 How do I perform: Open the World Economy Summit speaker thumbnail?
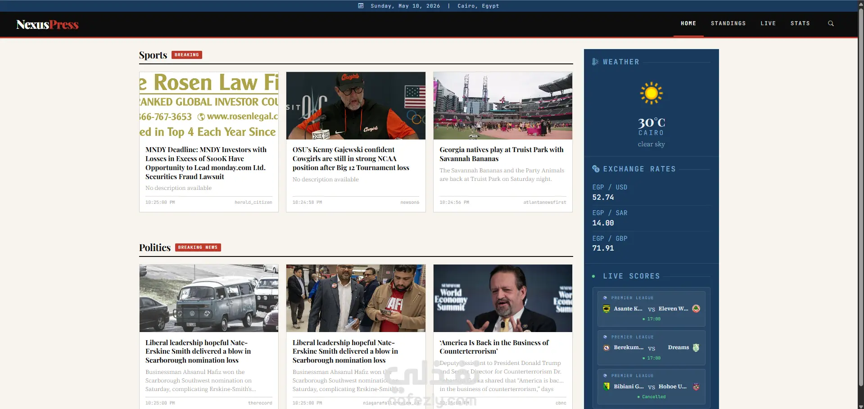coord(503,298)
